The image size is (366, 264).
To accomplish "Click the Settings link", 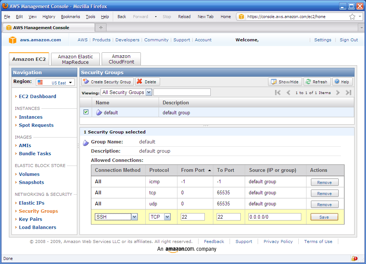I will [x=323, y=40].
